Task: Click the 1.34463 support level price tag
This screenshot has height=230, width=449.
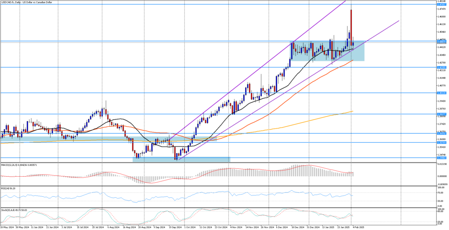Action: 441,158
